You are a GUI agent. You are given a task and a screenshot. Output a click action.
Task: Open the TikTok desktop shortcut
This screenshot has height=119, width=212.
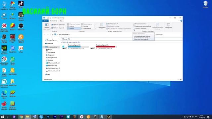[x=21, y=4]
